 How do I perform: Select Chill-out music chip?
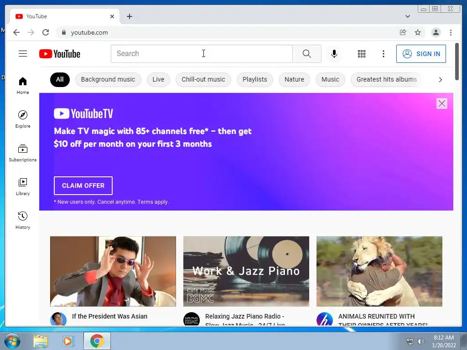pos(203,79)
